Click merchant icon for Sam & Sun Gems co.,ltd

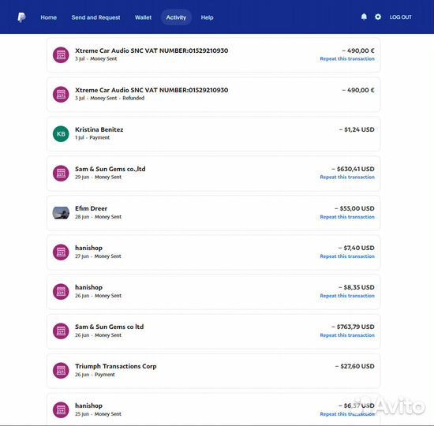(x=61, y=174)
